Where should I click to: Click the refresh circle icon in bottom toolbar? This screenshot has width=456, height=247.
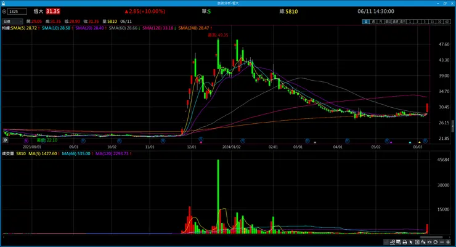pyautogui.click(x=435, y=242)
